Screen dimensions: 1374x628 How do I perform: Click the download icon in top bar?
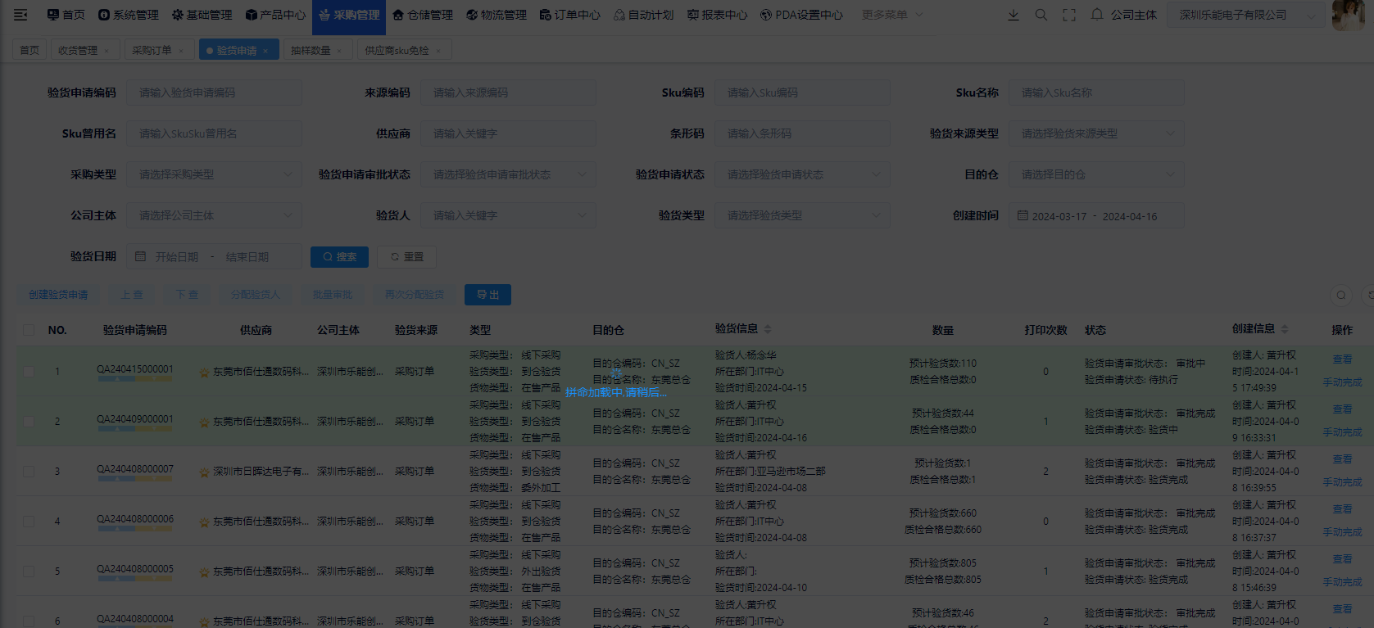tap(1013, 15)
